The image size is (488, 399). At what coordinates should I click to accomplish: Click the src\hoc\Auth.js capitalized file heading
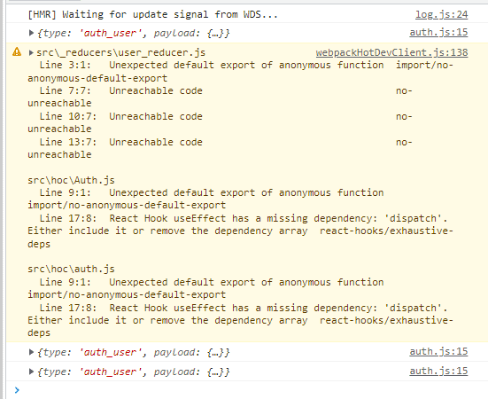71,180
